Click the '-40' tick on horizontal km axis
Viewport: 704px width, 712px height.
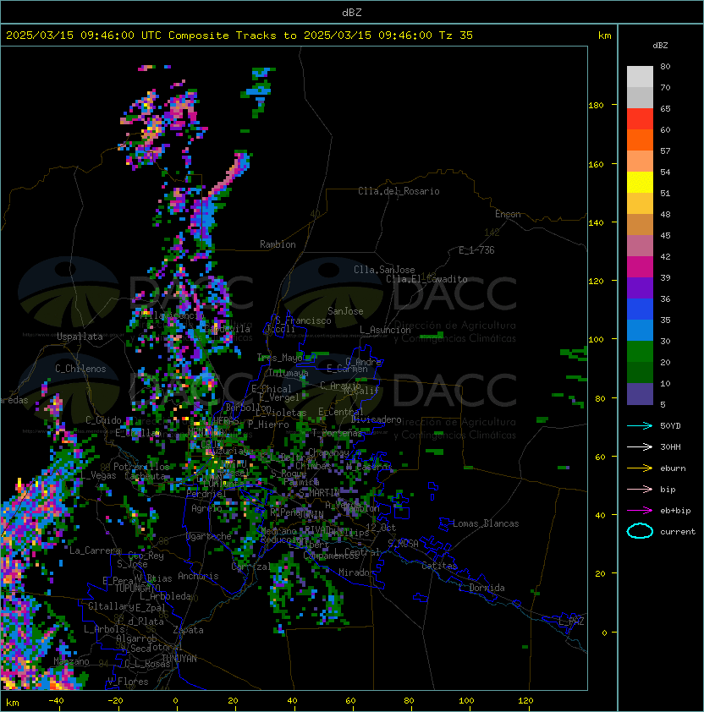pos(56,701)
